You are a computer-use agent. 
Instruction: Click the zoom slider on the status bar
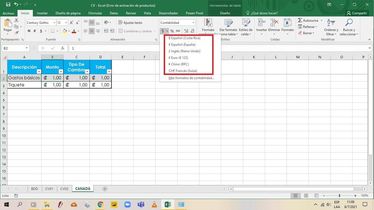point(340,195)
